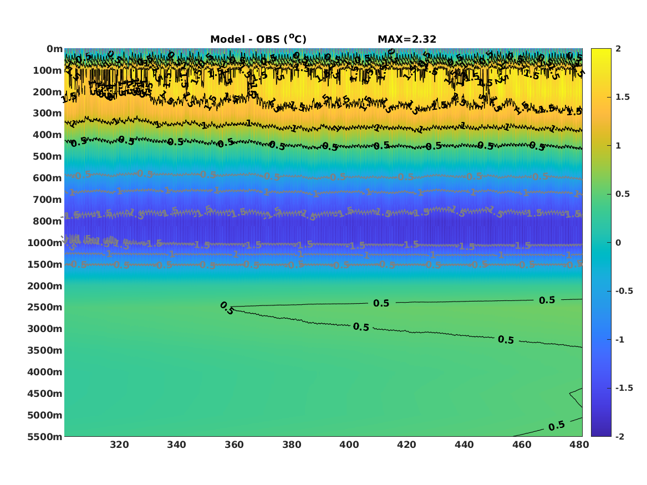Select the '5500m' depth axis label

(45, 436)
